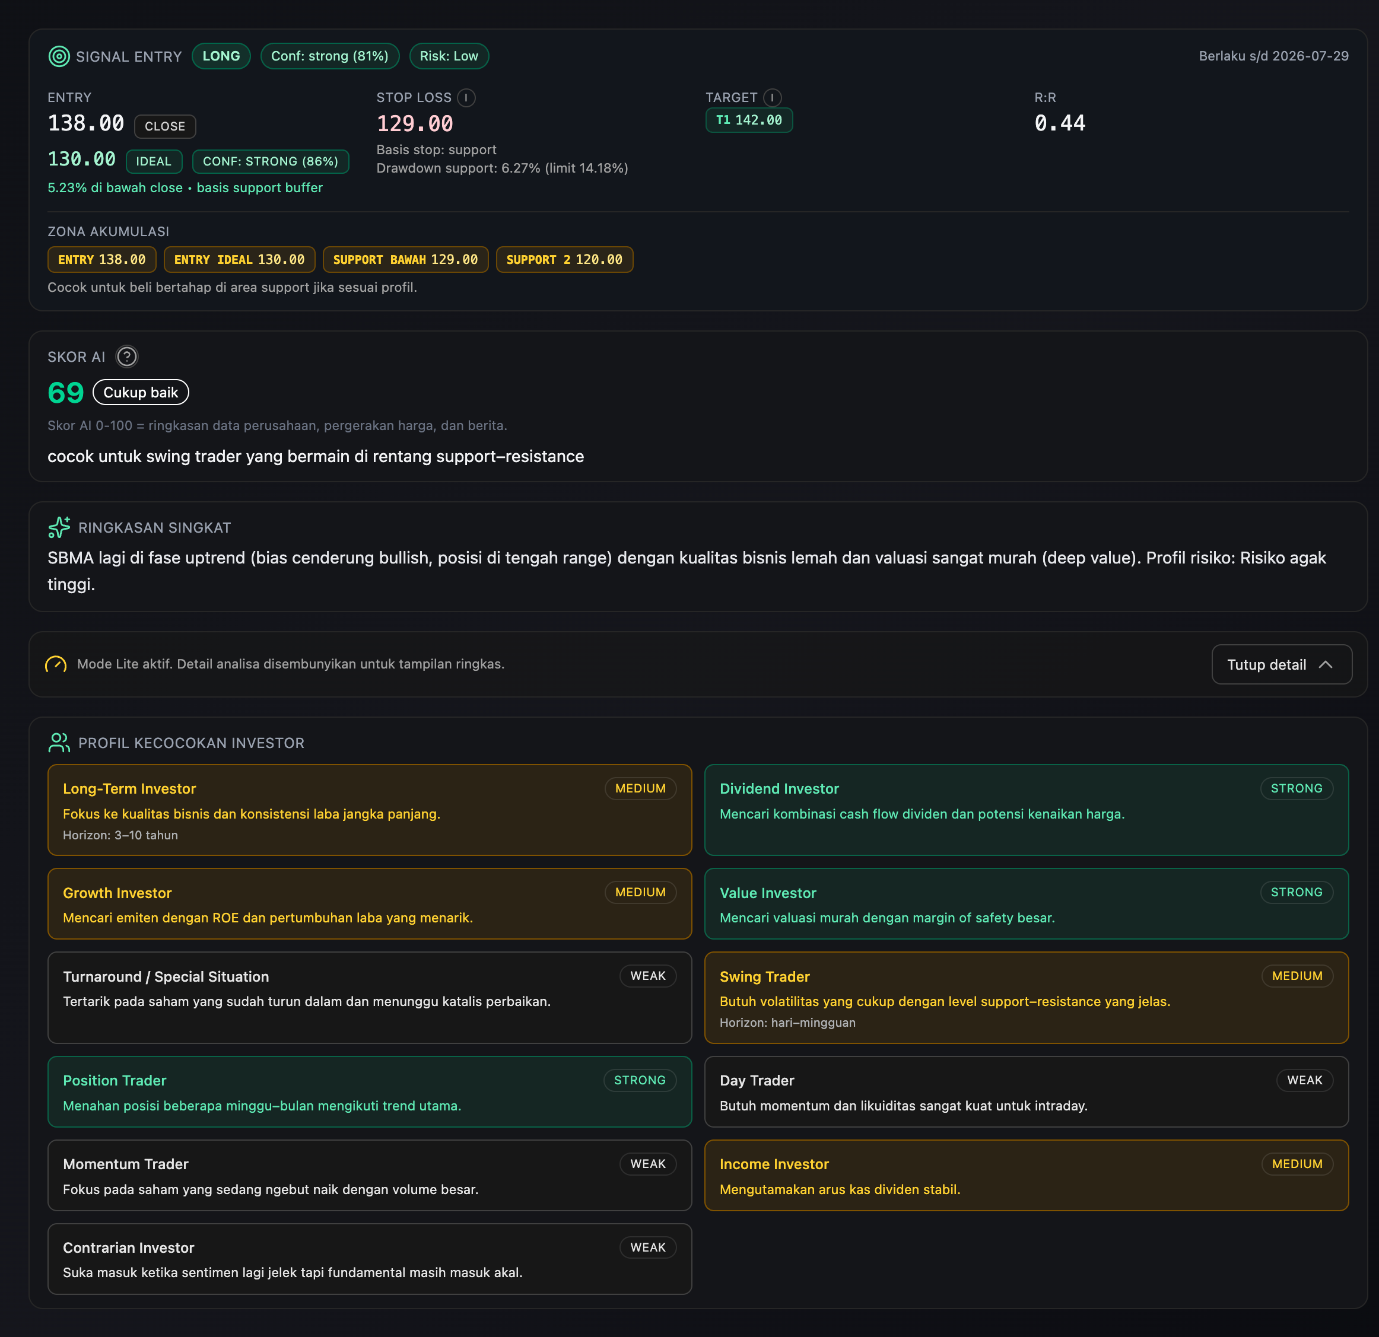Click the Signal Entry target icon
The height and width of the screenshot is (1337, 1379).
click(58, 56)
